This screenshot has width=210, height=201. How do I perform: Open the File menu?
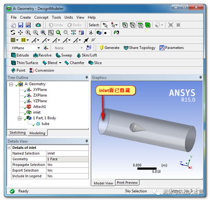[x=14, y=17]
